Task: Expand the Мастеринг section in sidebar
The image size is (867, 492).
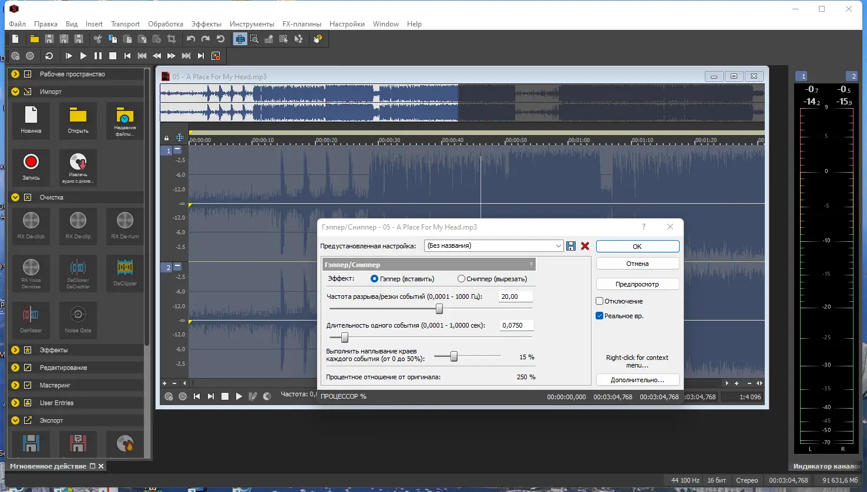Action: (x=15, y=385)
